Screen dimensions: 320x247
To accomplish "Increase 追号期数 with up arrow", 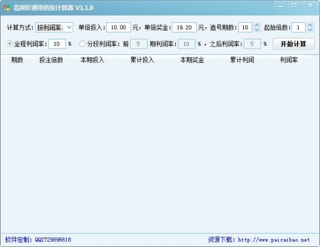I will [x=257, y=25].
